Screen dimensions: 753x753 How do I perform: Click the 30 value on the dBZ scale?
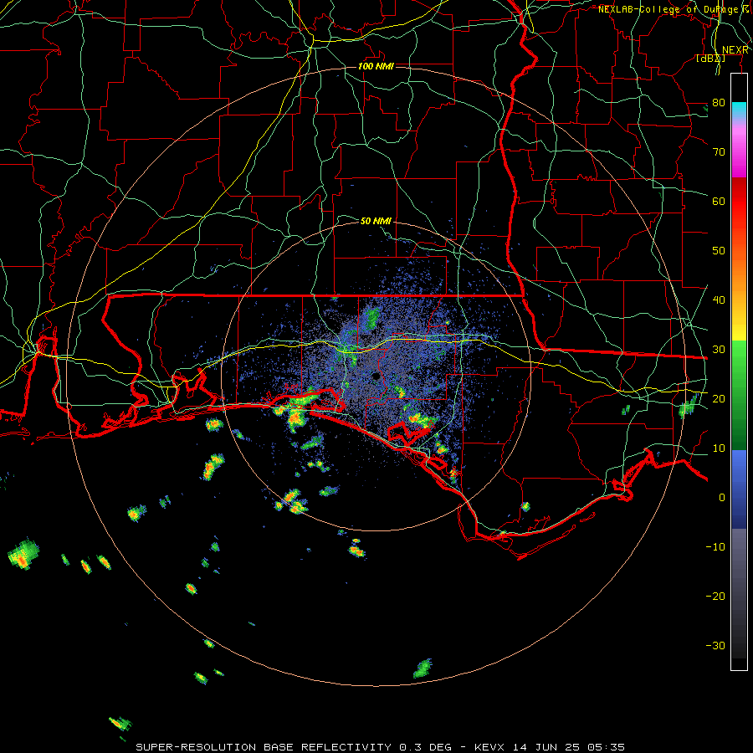click(719, 349)
